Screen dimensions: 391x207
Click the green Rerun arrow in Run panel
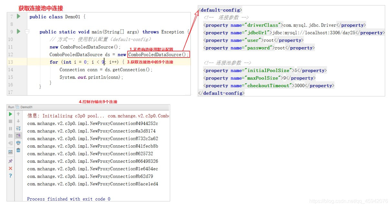11,114
